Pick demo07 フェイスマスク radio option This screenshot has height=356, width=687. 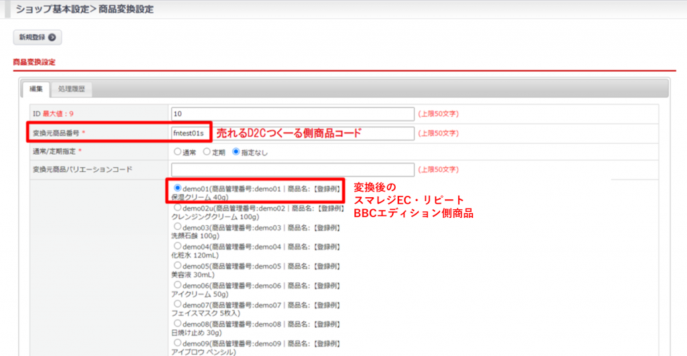tap(178, 304)
